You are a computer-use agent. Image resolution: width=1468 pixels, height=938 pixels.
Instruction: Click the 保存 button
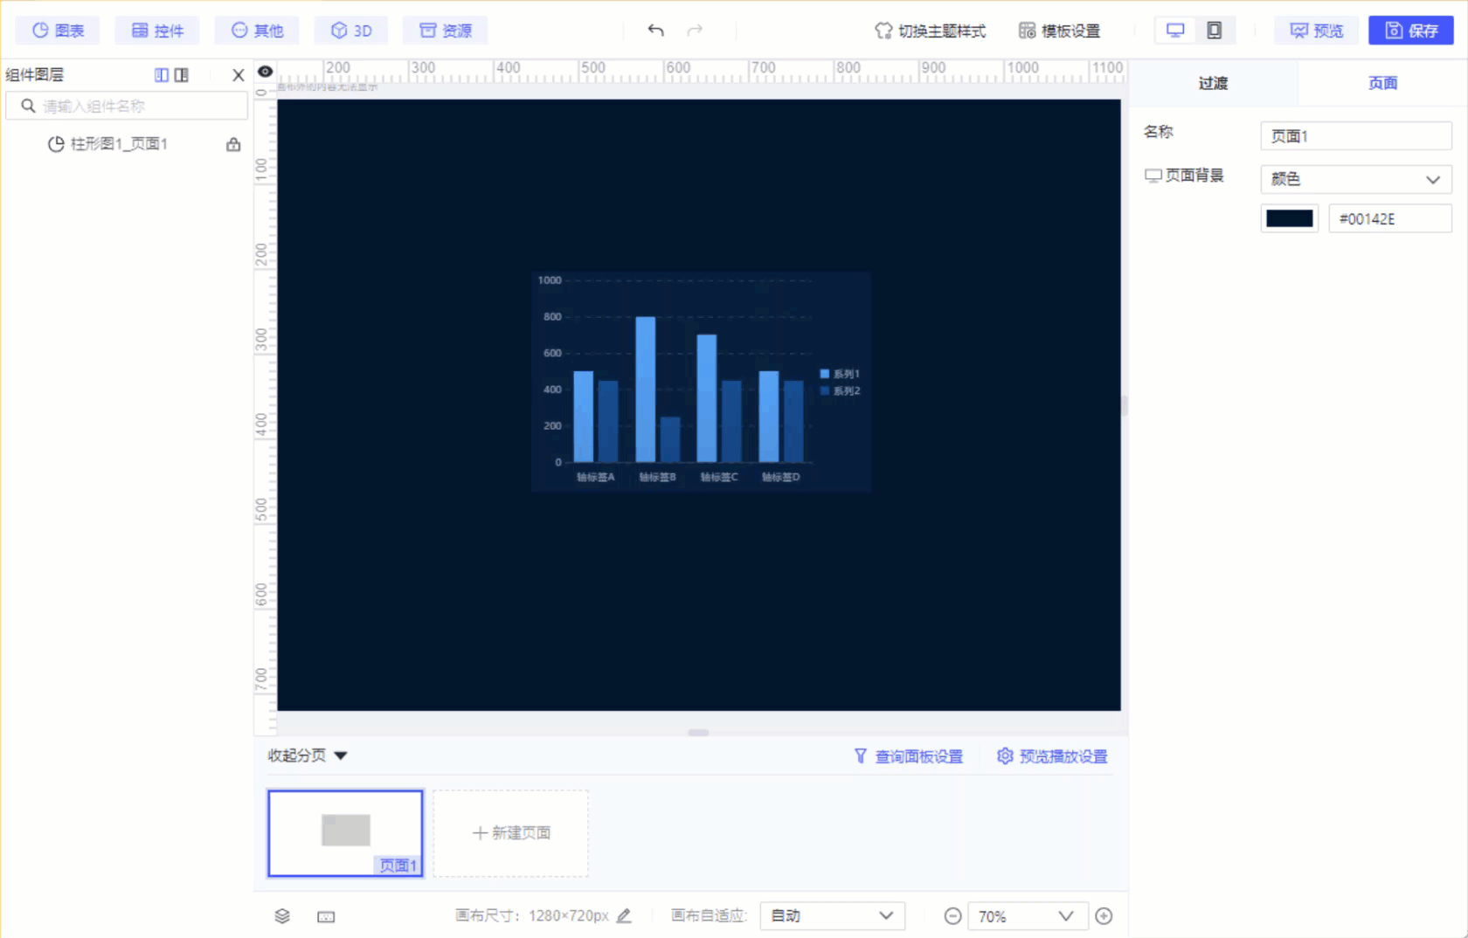[1410, 31]
